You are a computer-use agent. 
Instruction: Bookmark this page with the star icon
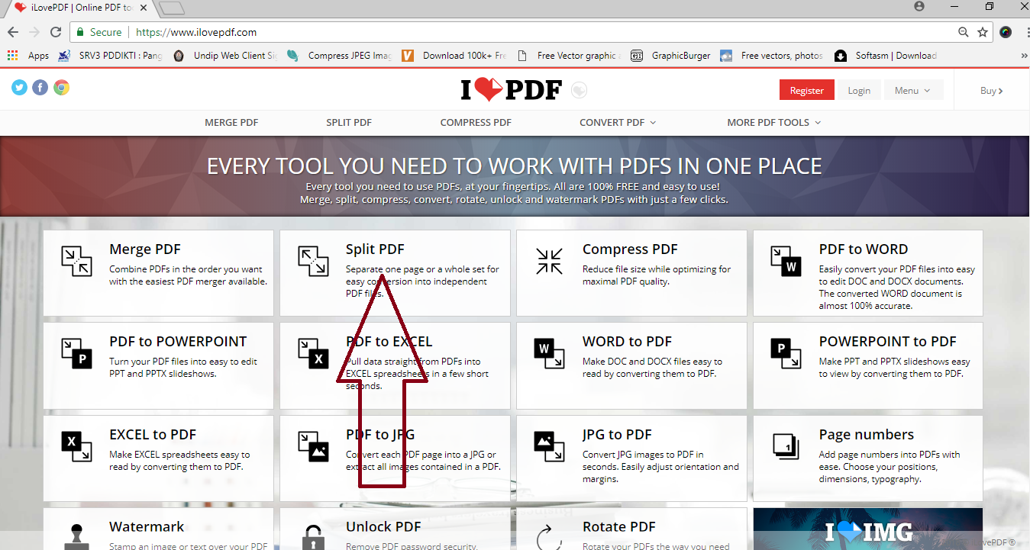pyautogui.click(x=983, y=32)
